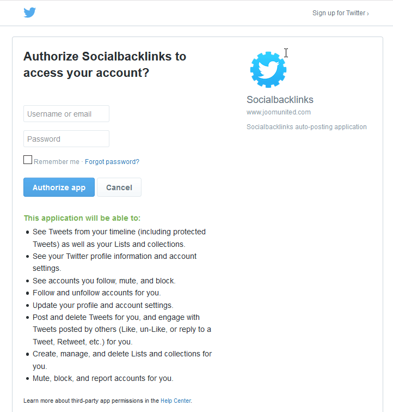Open the Forgot password? link
The height and width of the screenshot is (412, 393).
112,162
